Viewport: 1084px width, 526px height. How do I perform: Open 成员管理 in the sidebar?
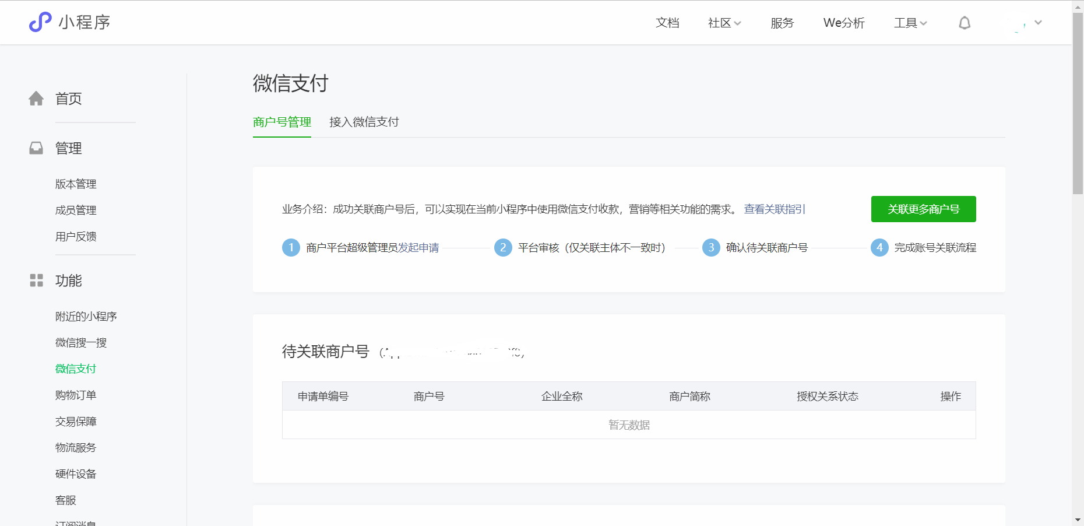click(x=76, y=211)
